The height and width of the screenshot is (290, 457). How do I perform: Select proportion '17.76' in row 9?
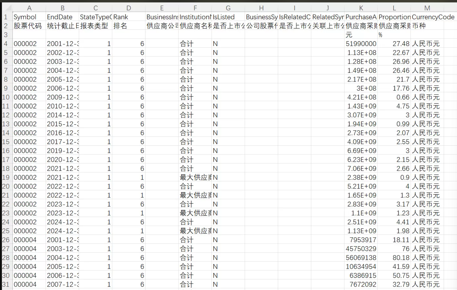394,88
